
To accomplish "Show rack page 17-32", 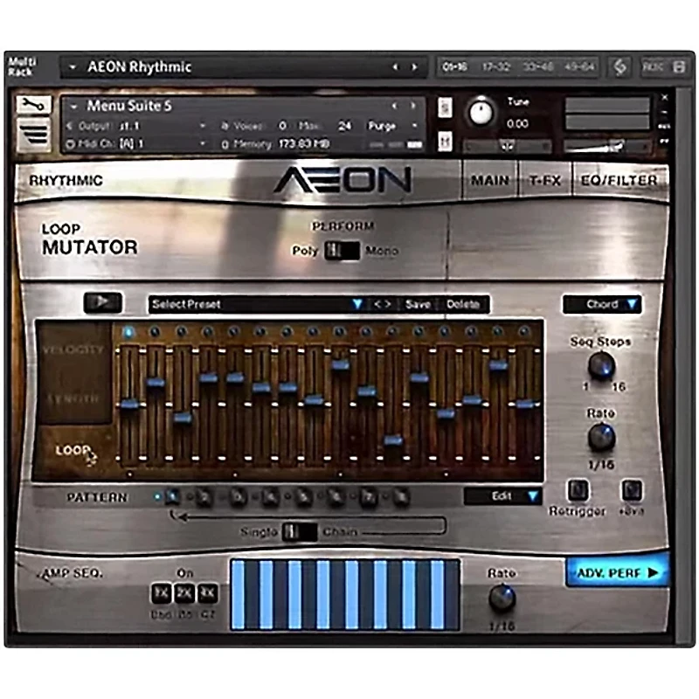I will pos(495,67).
